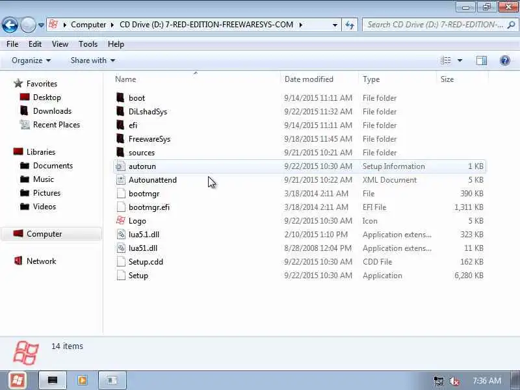Select the FreewareSys folder icon
Screen dimensions: 520x390
[120, 138]
